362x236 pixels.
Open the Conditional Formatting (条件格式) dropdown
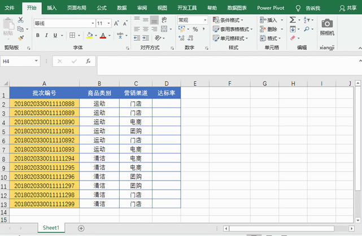[x=230, y=20]
